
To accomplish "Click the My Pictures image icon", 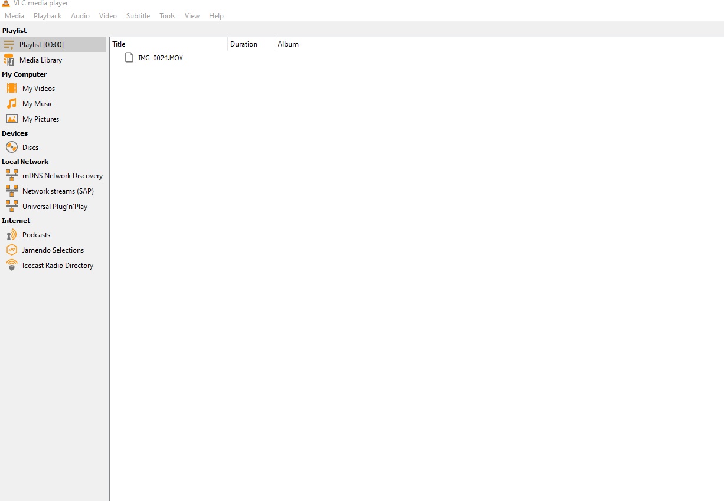I will 12,119.
